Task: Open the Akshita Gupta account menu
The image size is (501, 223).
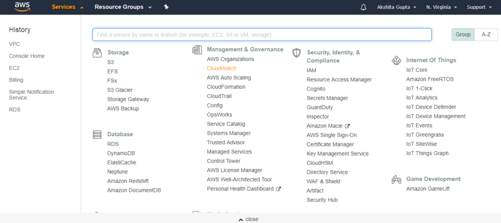Action: coord(396,7)
